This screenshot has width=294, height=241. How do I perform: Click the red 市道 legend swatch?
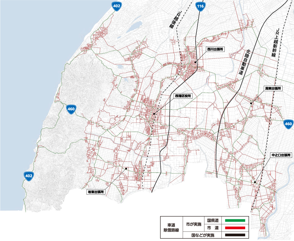tap(235, 228)
